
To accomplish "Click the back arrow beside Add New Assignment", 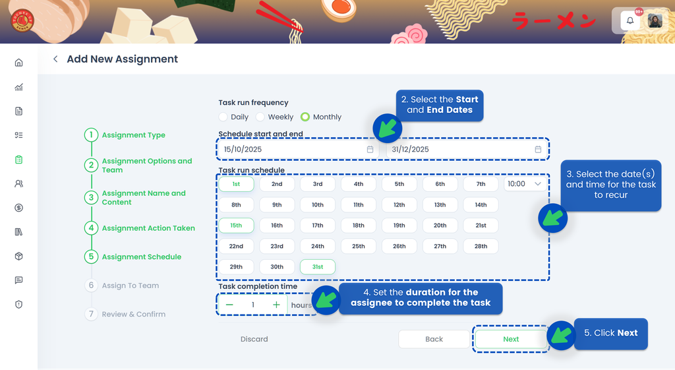I will (x=55, y=59).
